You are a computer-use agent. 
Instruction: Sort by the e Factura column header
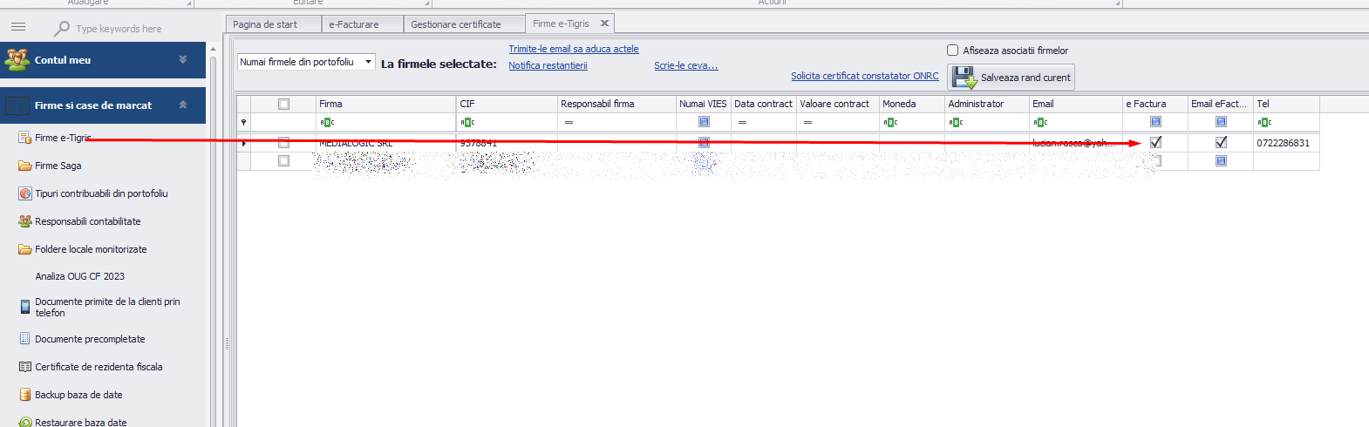click(x=1155, y=104)
